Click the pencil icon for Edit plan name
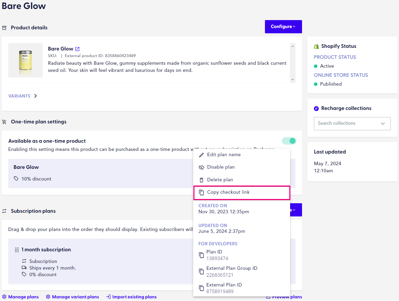 [202, 155]
